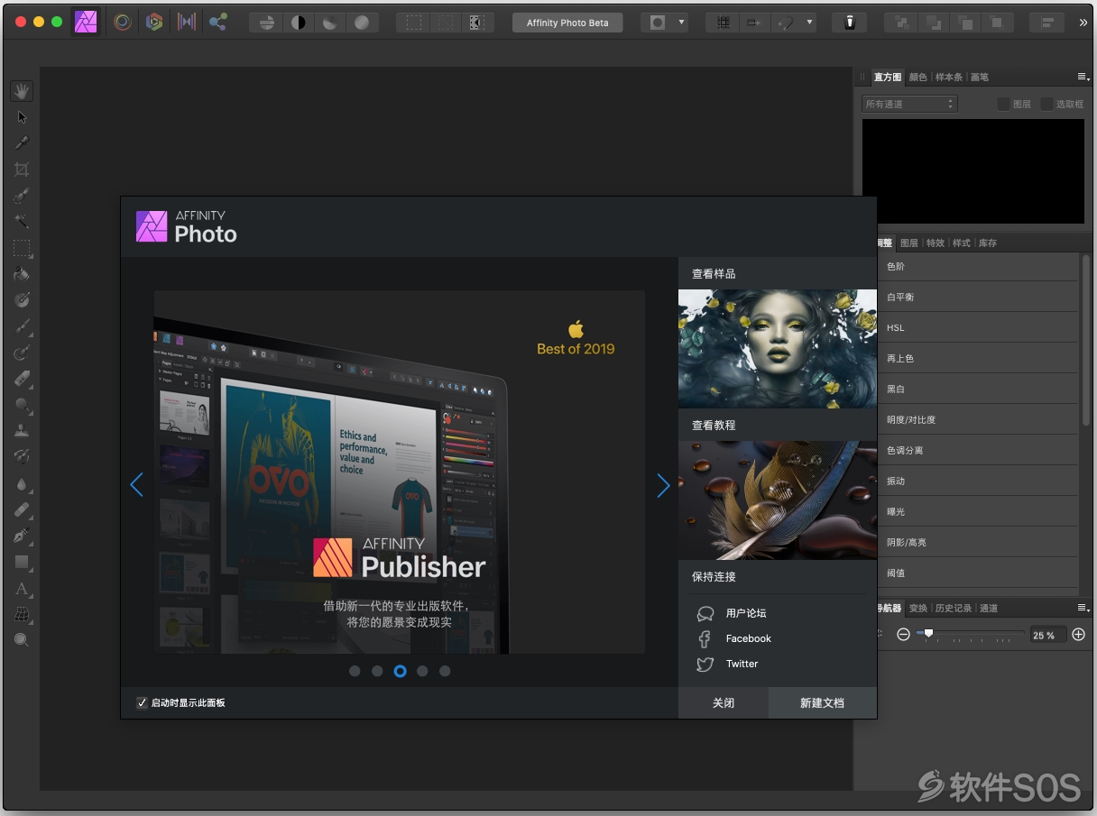The height and width of the screenshot is (816, 1097).
Task: Open the Twitter link
Action: (742, 664)
